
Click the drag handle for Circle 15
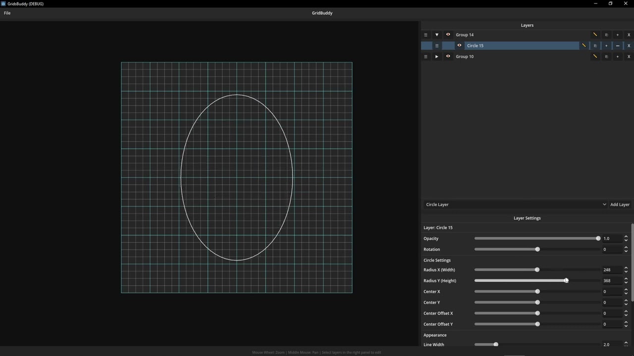click(437, 45)
